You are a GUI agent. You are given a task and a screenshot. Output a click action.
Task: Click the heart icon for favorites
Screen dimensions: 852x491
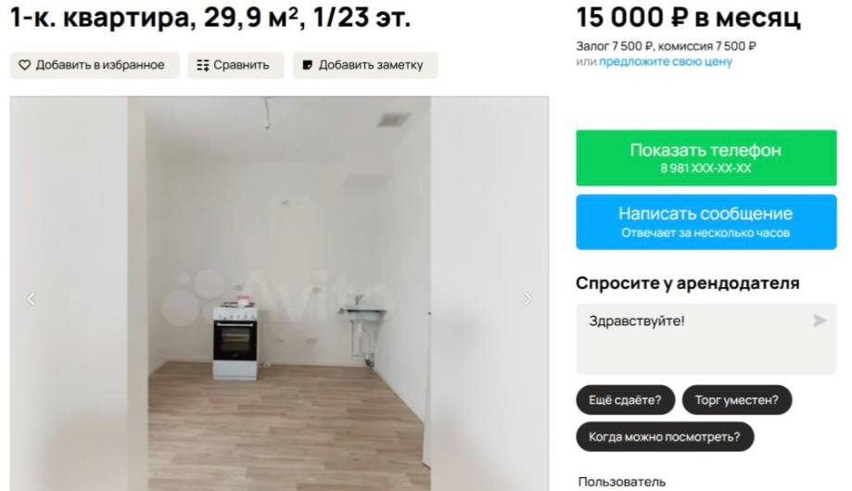[x=24, y=65]
